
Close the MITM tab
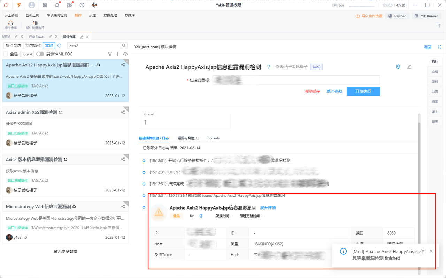22,36
